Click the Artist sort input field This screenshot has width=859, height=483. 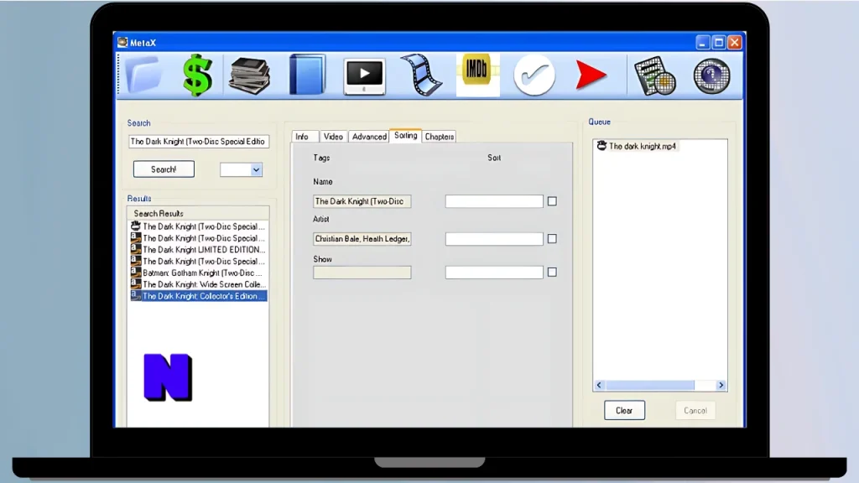(x=494, y=239)
